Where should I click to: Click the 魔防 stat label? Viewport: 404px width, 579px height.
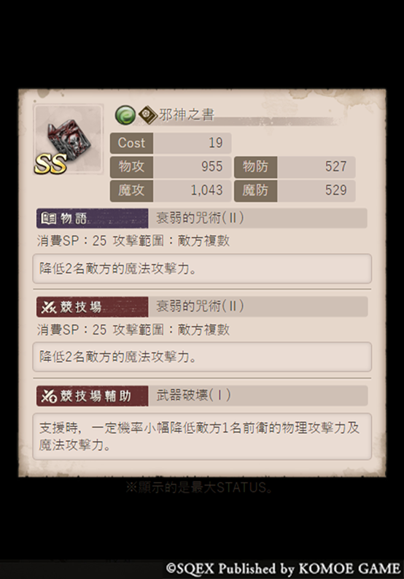(255, 190)
